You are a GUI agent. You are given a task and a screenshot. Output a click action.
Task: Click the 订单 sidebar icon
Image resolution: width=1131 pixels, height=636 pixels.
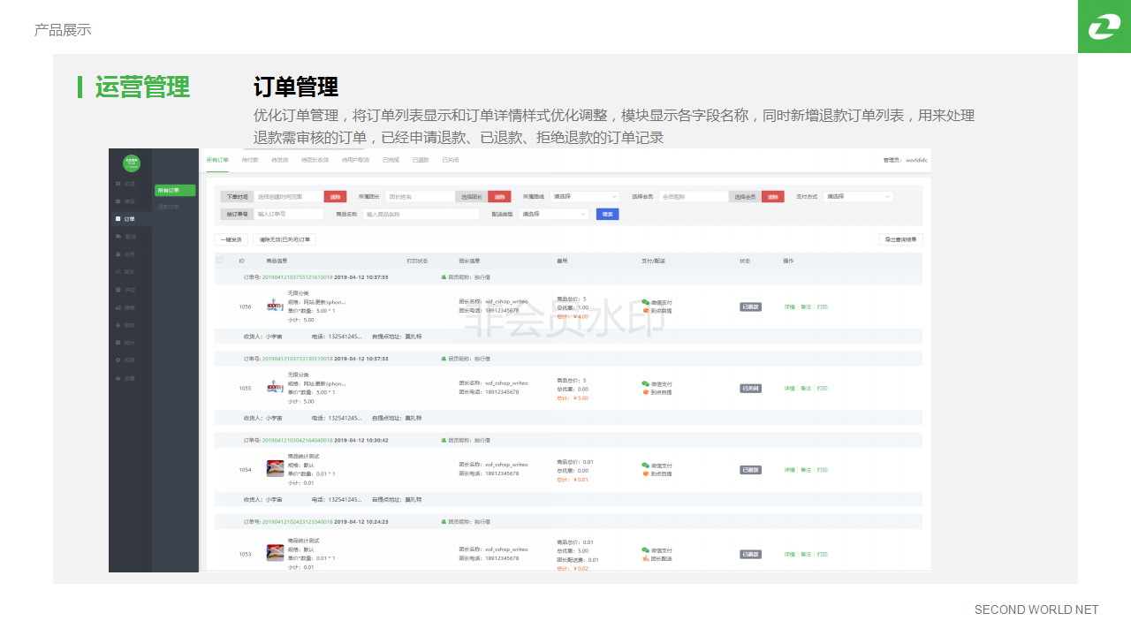(x=118, y=218)
